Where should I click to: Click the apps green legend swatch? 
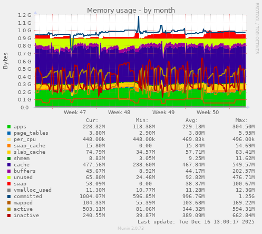pyautogui.click(x=9, y=127)
